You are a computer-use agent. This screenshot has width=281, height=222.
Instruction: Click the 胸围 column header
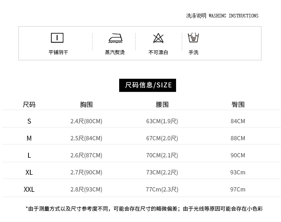point(86,104)
